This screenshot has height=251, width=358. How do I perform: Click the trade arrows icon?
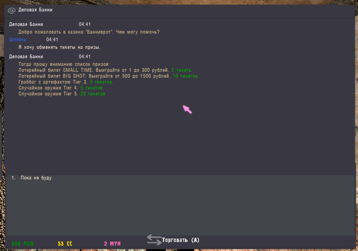point(154,240)
